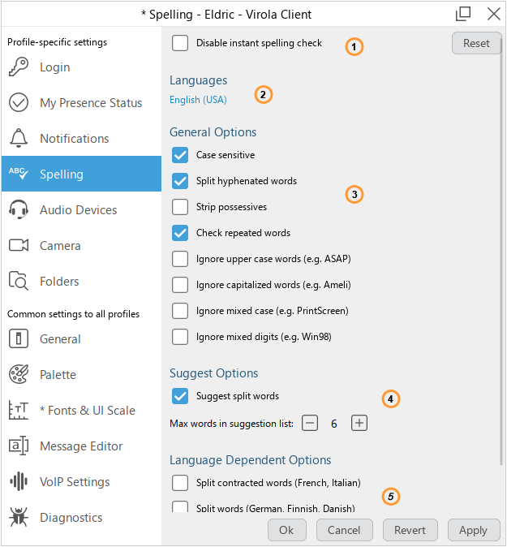The image size is (507, 547).
Task: Click the vertical scrollbar in settings panel
Action: (501, 243)
